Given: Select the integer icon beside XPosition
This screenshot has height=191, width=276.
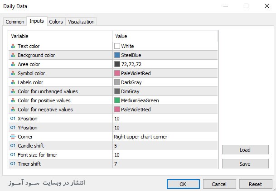Looking at the screenshot, I should point(12,119).
